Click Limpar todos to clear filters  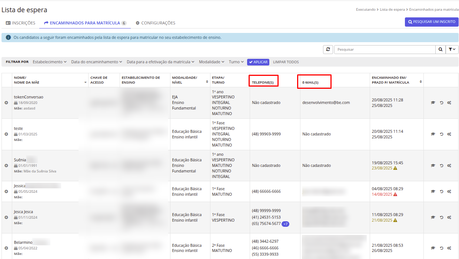point(286,62)
